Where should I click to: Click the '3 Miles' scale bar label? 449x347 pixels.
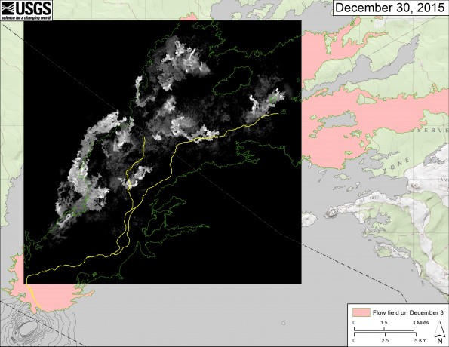[420, 323]
